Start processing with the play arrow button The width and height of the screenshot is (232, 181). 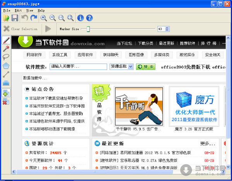48,29
